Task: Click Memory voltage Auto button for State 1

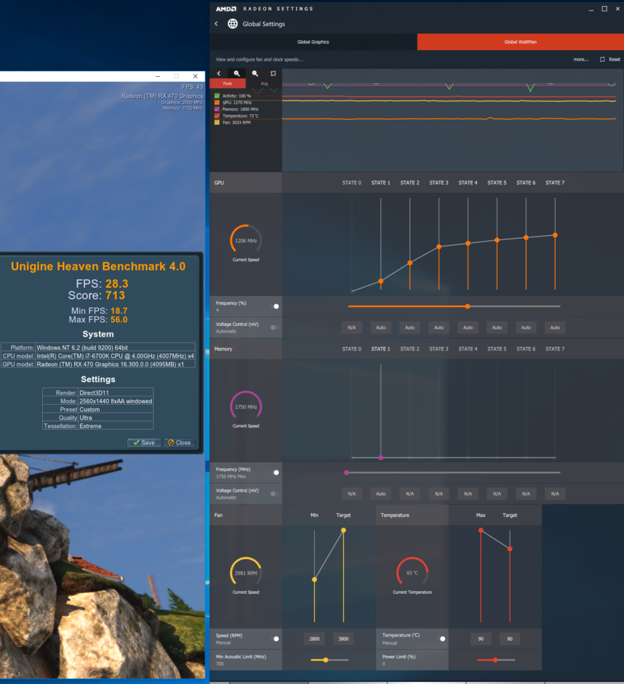Action: [x=381, y=494]
